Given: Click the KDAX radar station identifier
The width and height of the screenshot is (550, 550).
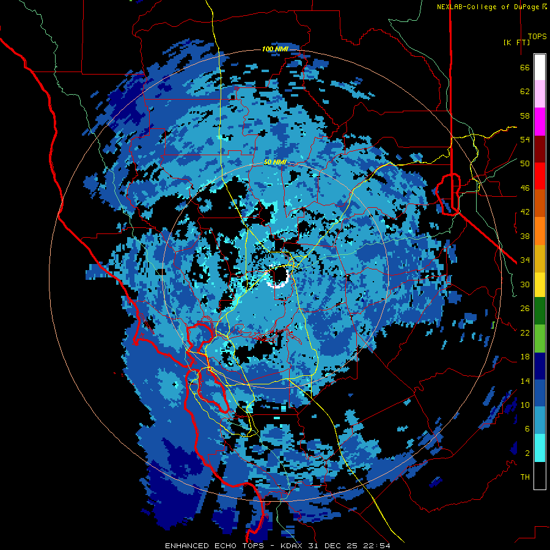Looking at the screenshot, I should (x=293, y=546).
